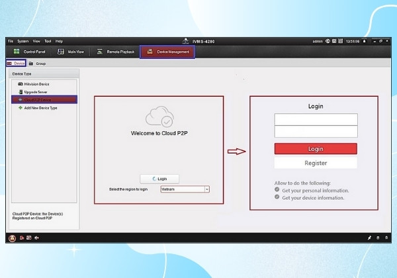Click the globe network icon in title bar

[x=328, y=41]
